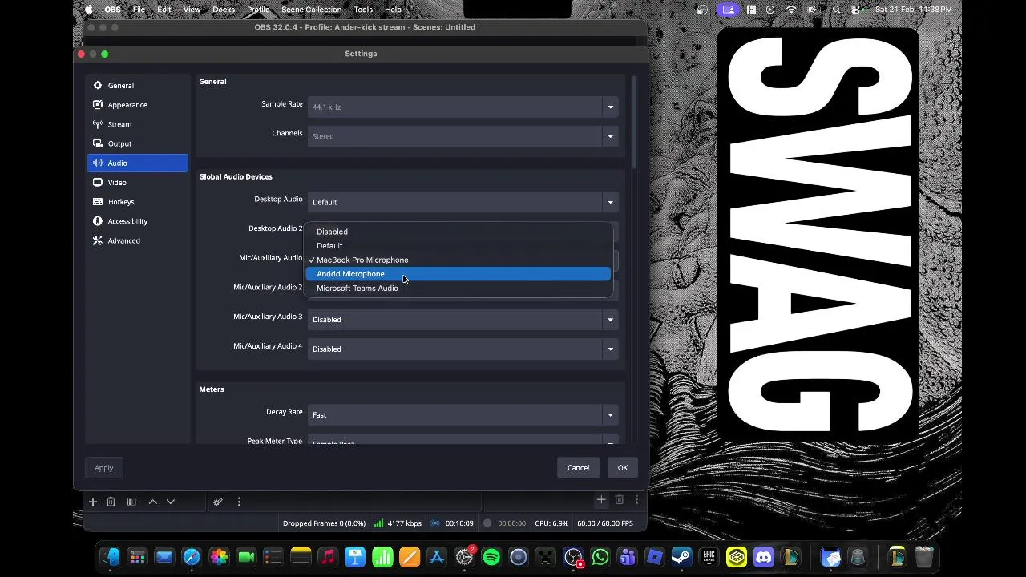Screen dimensions: 1026x577
Task: Switch to Output settings
Action: [137, 143]
